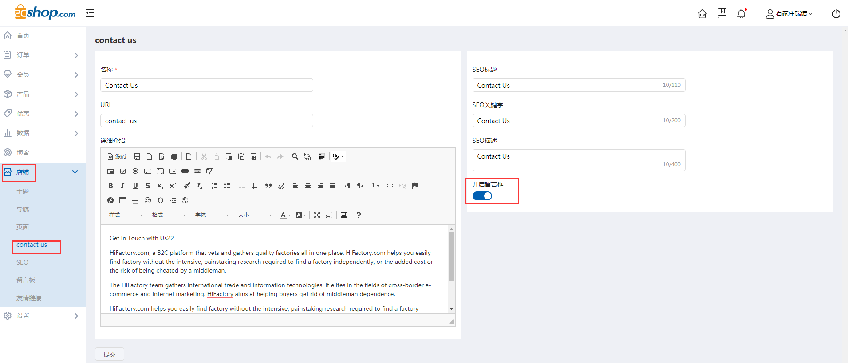Maximize the editor with fullscreen icon
This screenshot has width=848, height=363.
pyautogui.click(x=317, y=215)
